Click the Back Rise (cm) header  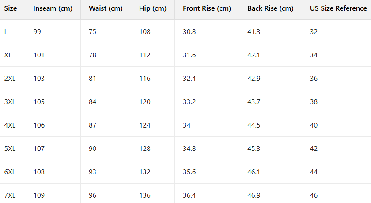[270, 8]
